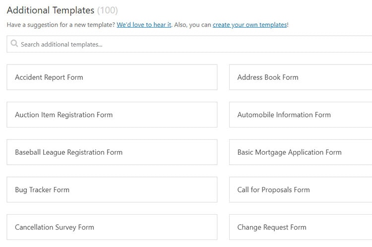Open the Bug Tracker Form template

pos(112,189)
